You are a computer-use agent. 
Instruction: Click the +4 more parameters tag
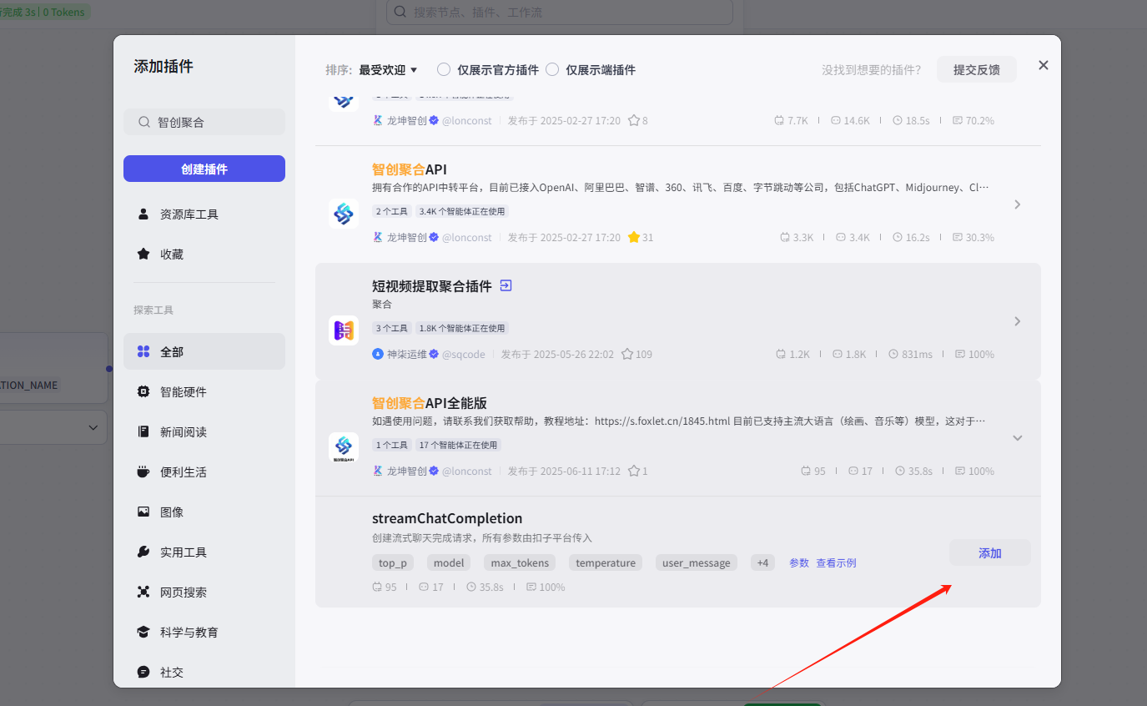(762, 562)
